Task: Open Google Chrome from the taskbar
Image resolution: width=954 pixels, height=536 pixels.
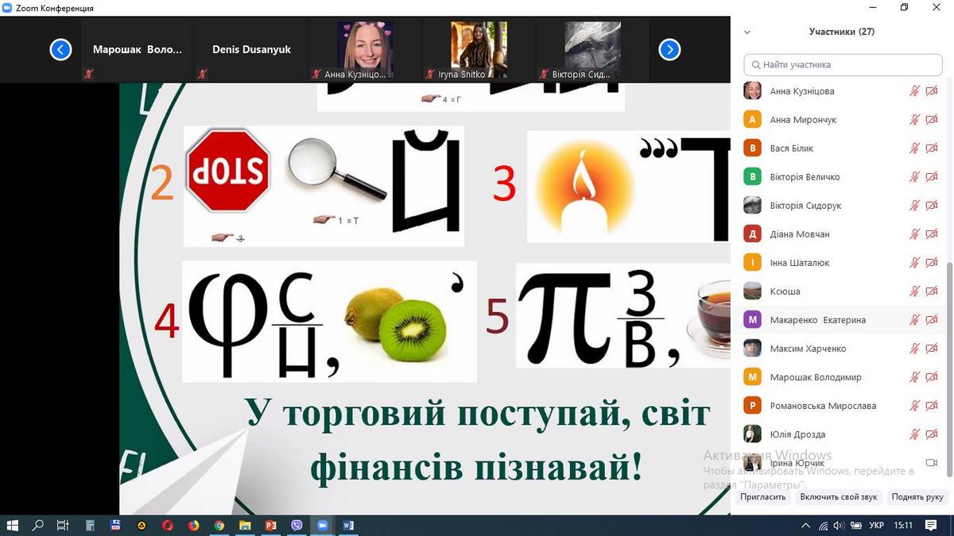Action: 219,525
